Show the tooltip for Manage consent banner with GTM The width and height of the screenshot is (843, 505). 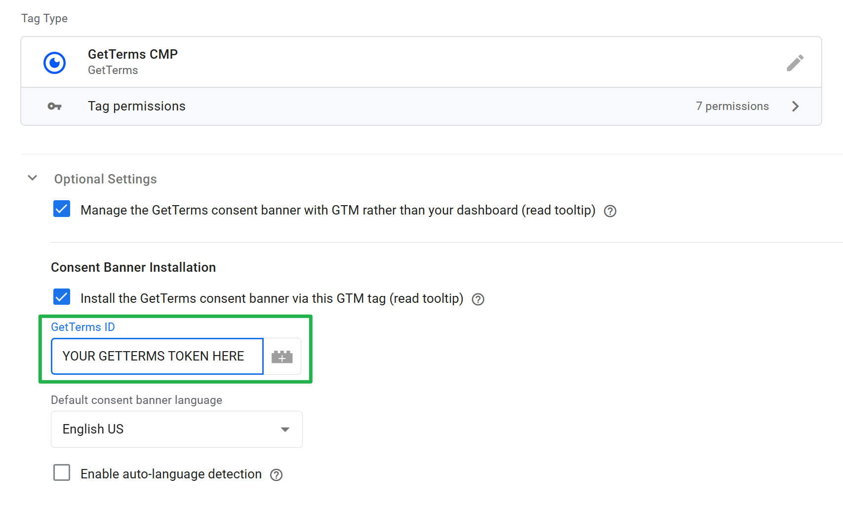pos(610,211)
